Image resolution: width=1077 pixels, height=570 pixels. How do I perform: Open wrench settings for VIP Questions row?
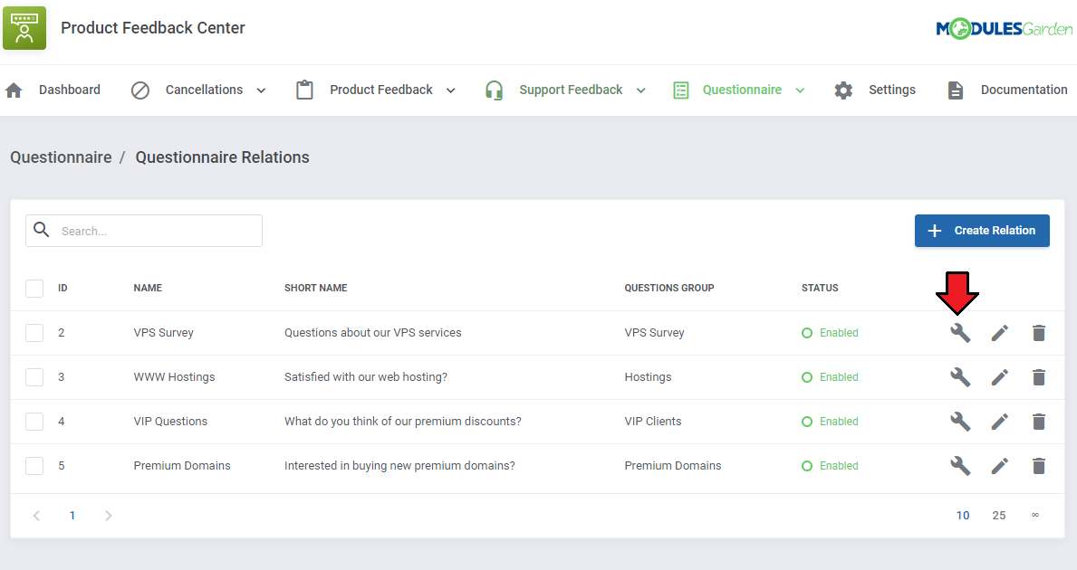[x=960, y=421]
